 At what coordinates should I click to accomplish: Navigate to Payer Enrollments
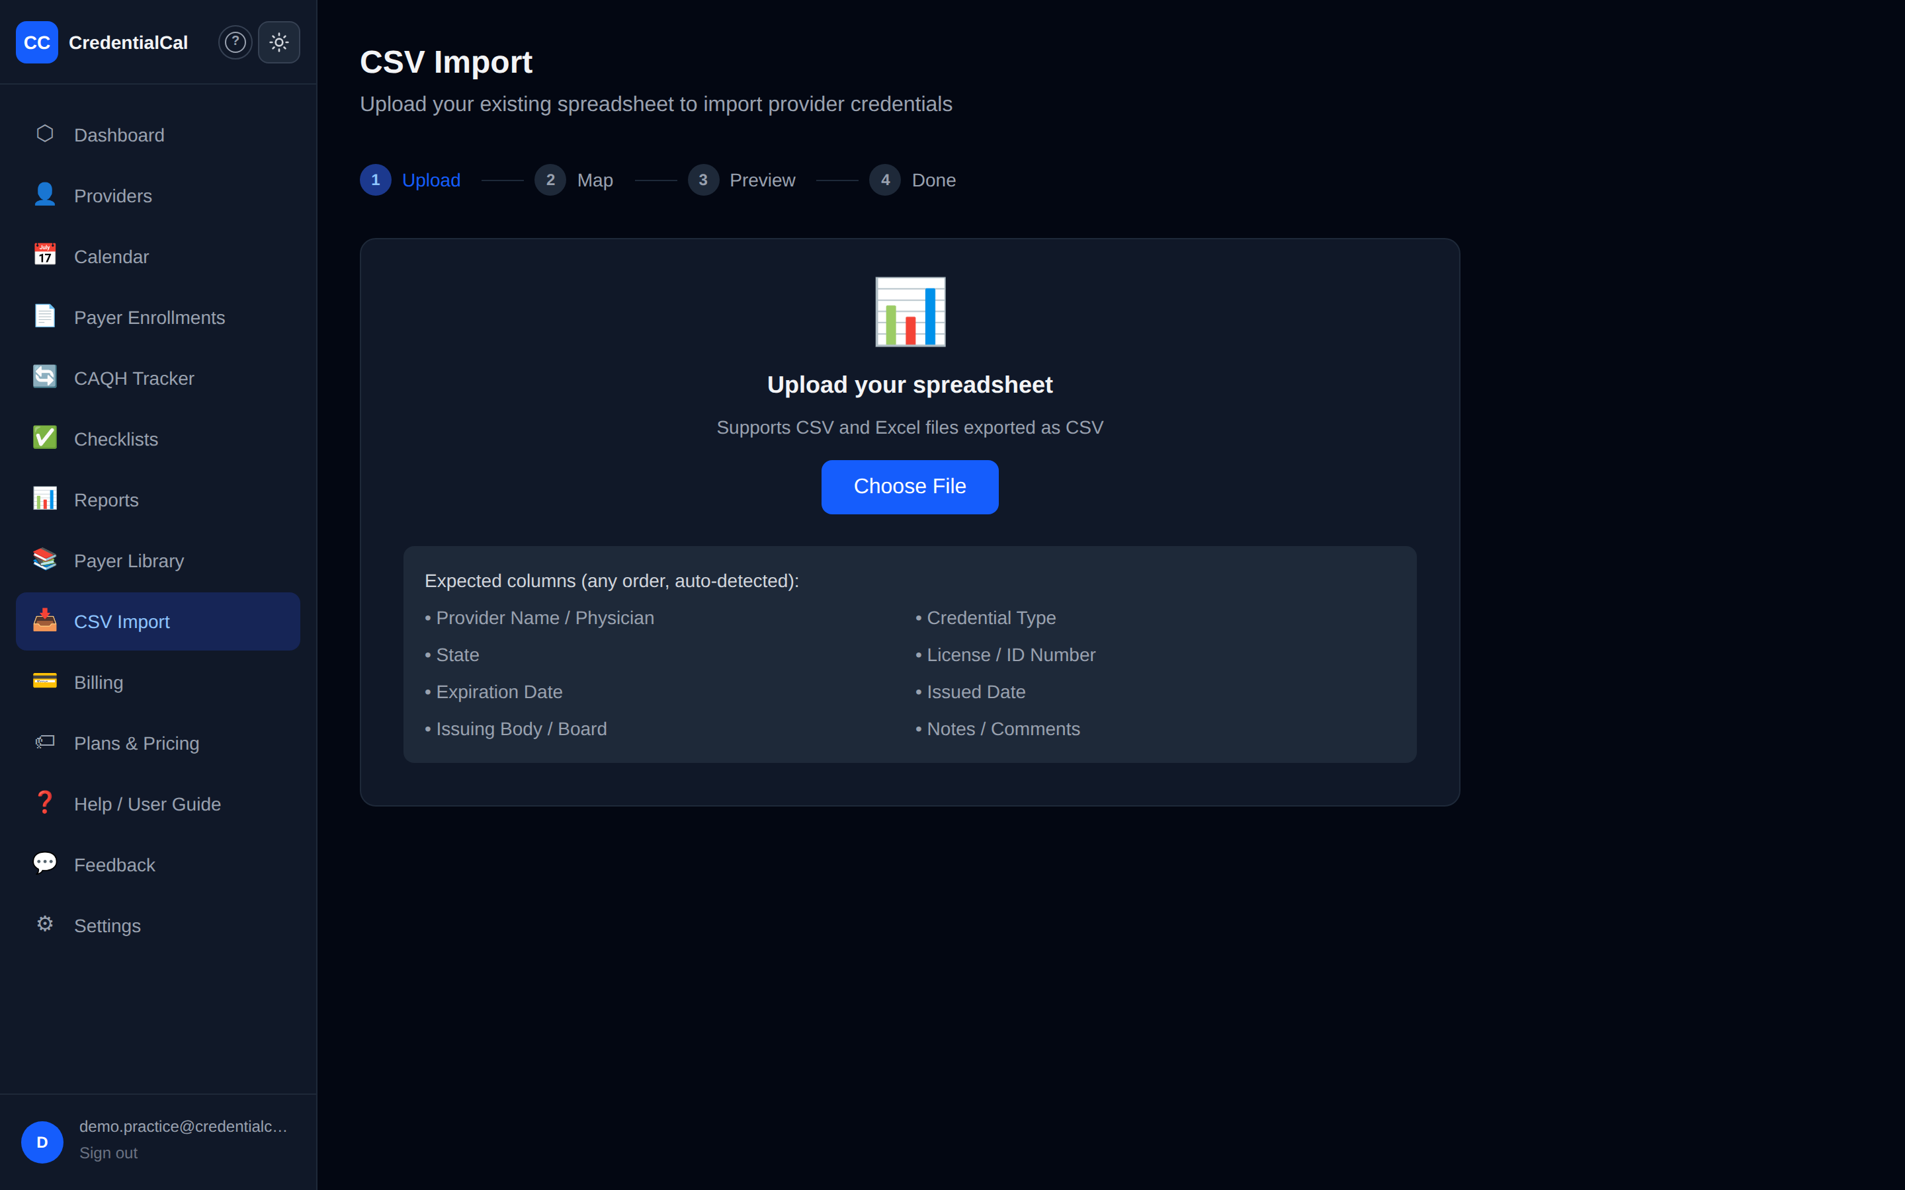point(158,317)
